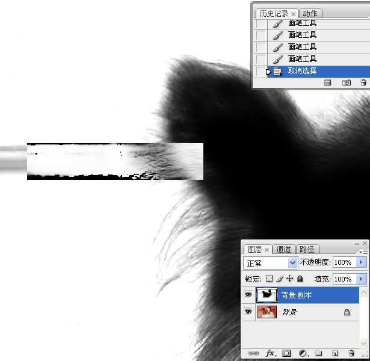This screenshot has width=370, height=361.
Task: Create new document from current history state
Action: click(327, 82)
